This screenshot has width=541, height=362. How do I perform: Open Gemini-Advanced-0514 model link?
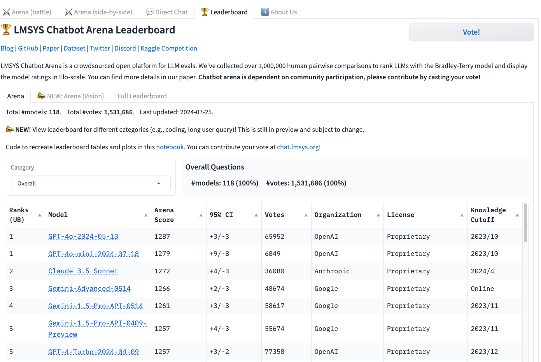click(x=89, y=289)
